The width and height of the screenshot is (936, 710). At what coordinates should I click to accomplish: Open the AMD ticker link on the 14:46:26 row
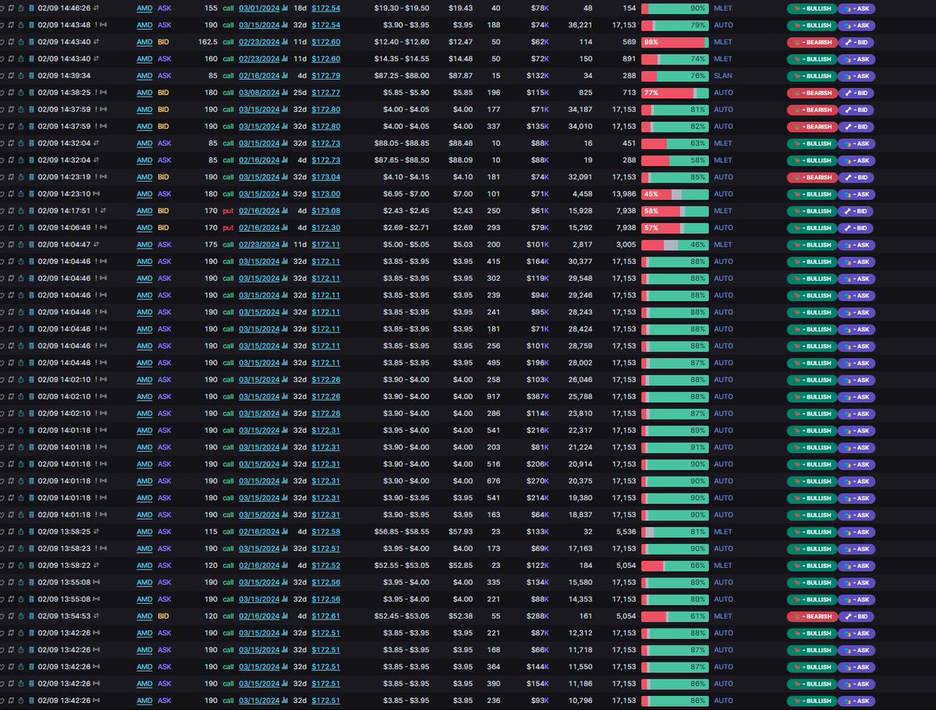click(144, 8)
